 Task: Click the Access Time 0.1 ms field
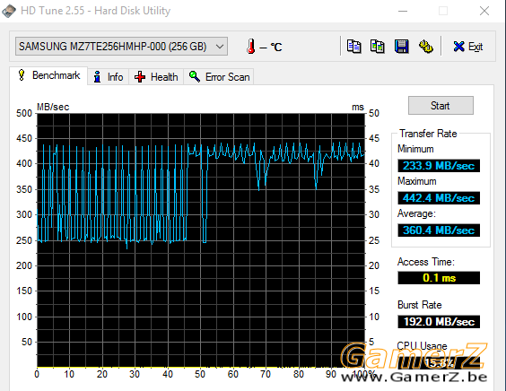pyautogui.click(x=439, y=278)
